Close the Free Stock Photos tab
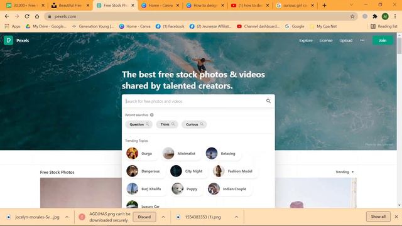 [133, 6]
